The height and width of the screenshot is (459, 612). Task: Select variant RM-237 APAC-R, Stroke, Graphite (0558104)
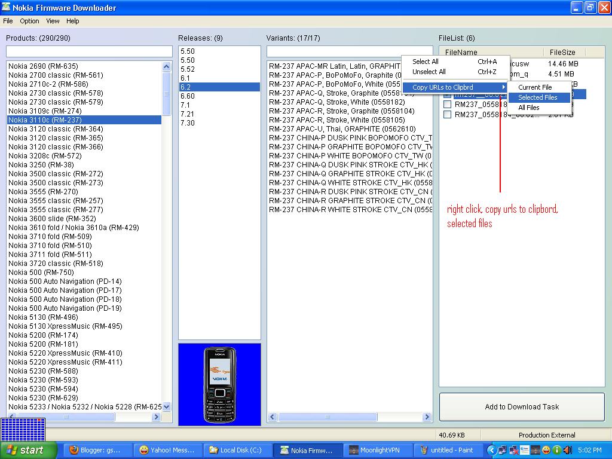[350, 111]
